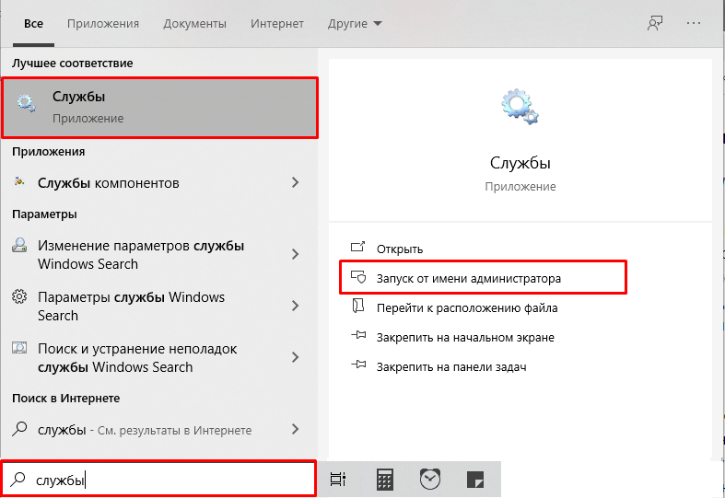The image size is (725, 498).
Task: Click the Открыть window icon
Action: coord(357,247)
